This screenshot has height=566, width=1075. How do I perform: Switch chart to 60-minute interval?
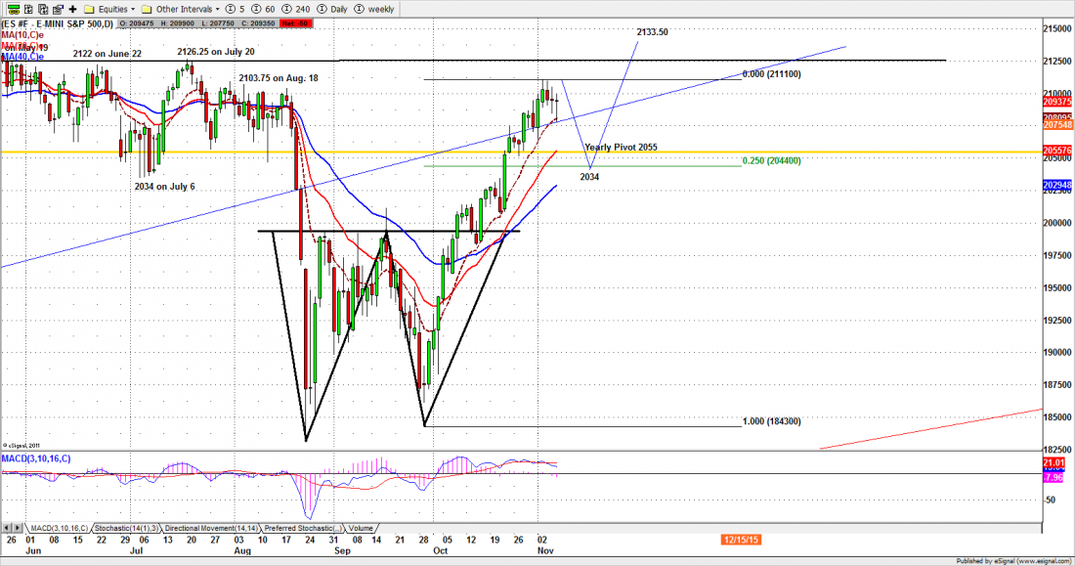click(262, 9)
